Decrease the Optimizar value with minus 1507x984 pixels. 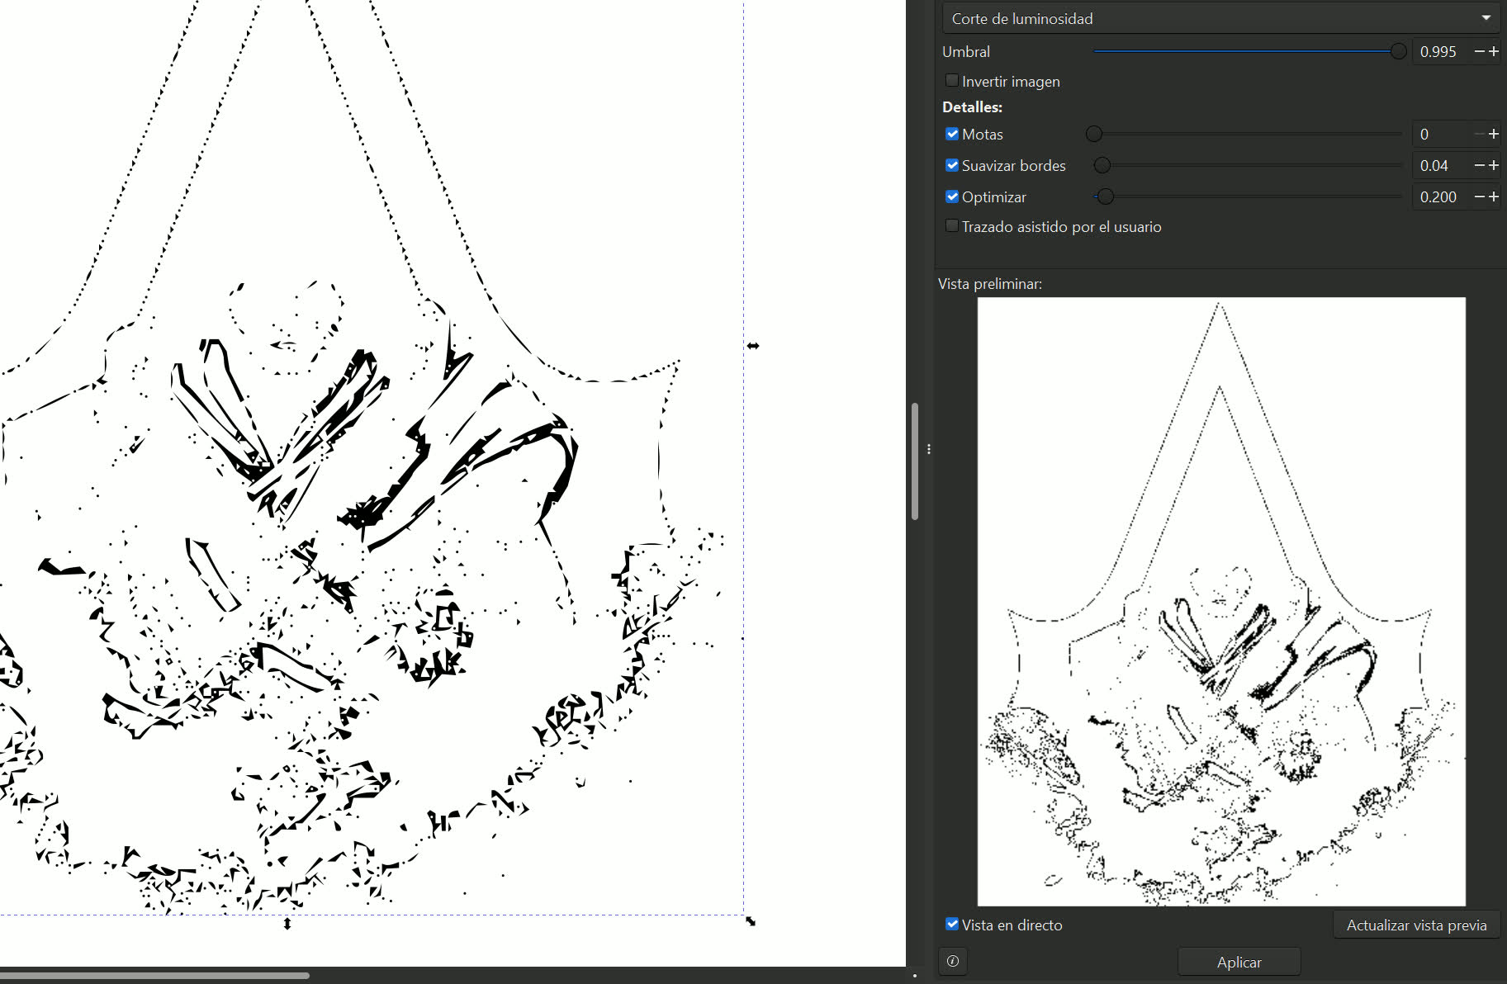(1479, 196)
